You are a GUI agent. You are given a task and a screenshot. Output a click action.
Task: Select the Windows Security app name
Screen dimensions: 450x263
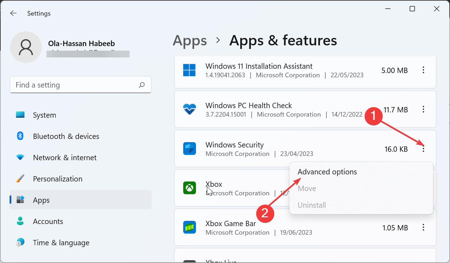tap(235, 145)
